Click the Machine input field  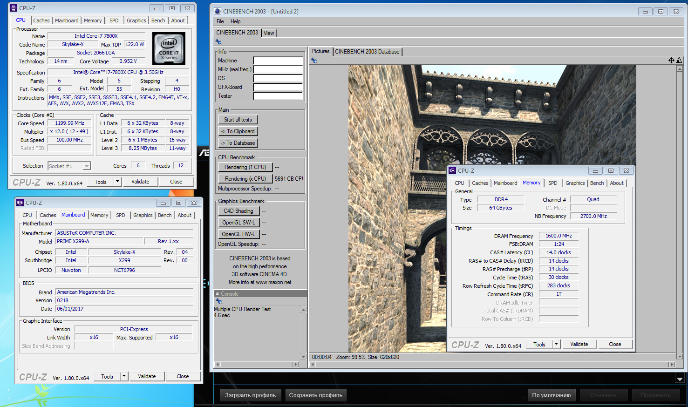click(x=278, y=61)
